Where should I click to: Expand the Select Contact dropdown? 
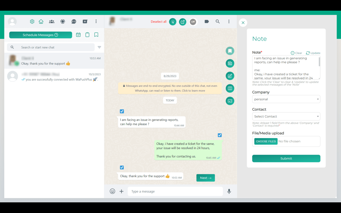tap(286, 116)
